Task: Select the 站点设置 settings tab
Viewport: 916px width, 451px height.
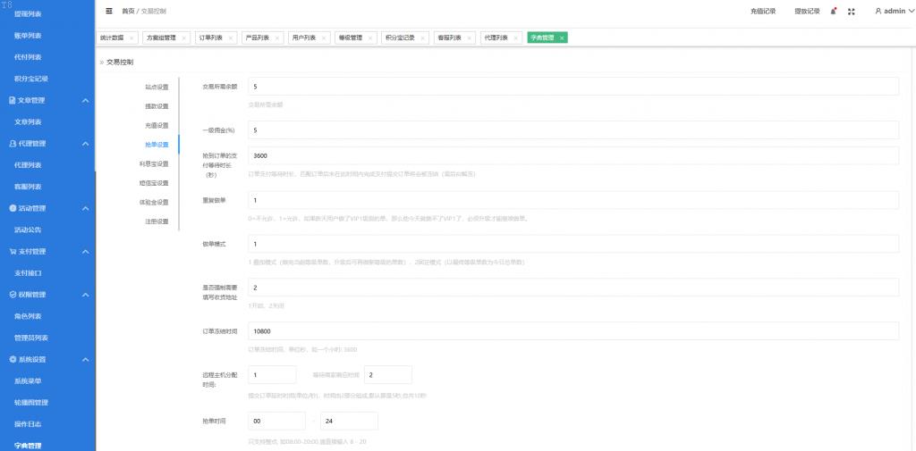Action: pos(157,87)
